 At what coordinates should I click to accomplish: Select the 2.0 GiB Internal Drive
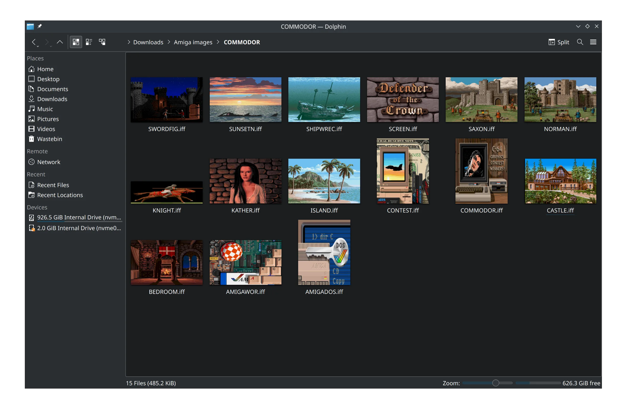pos(75,228)
